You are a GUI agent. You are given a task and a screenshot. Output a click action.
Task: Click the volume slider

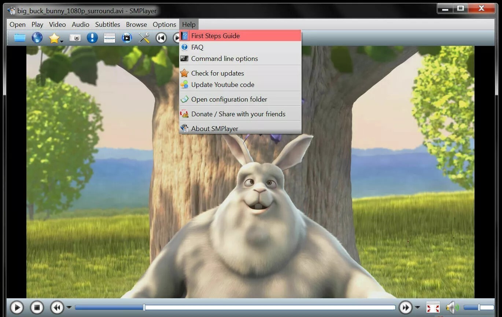pos(479,307)
